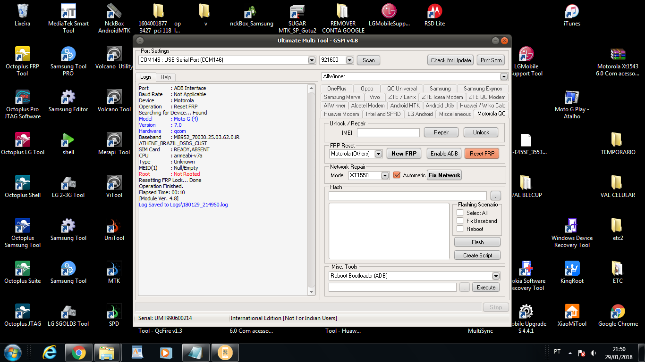Click the Fix Network button
The width and height of the screenshot is (645, 362).
pyautogui.click(x=444, y=175)
